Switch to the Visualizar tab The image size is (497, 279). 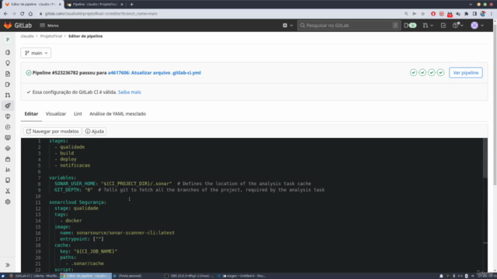pyautogui.click(x=56, y=114)
